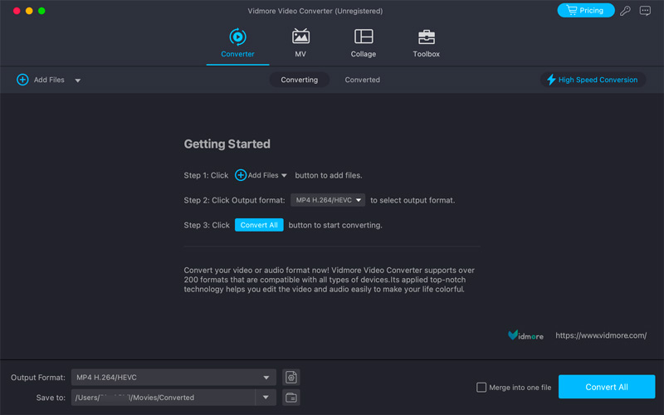Open the Converter tab

[237, 43]
